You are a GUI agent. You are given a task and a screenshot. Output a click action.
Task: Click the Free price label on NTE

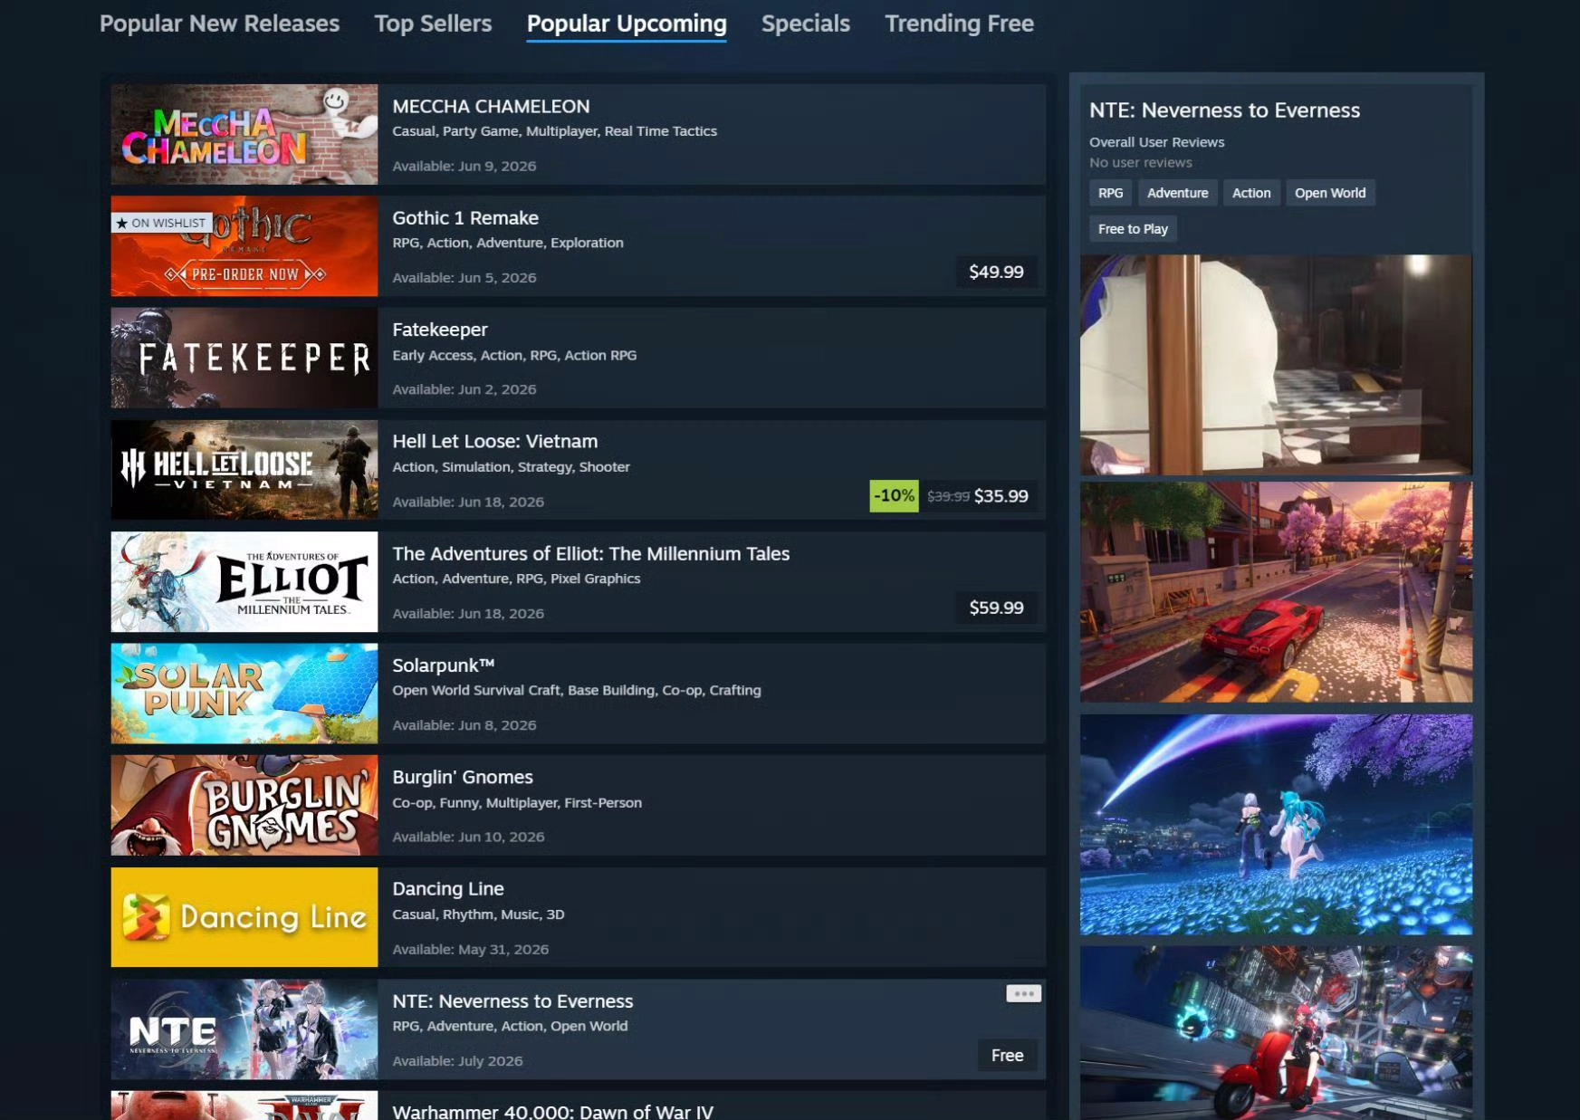click(1007, 1055)
